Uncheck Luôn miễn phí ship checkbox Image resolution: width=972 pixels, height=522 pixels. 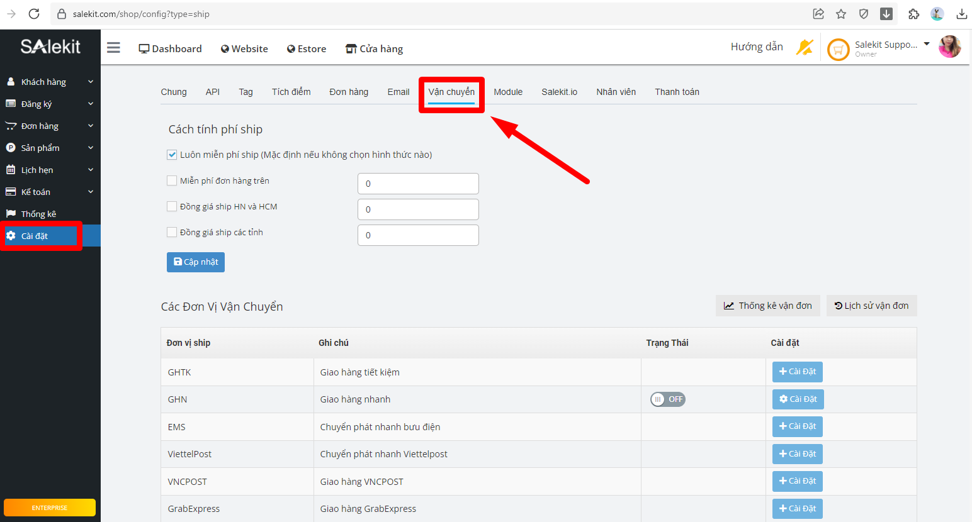point(172,155)
